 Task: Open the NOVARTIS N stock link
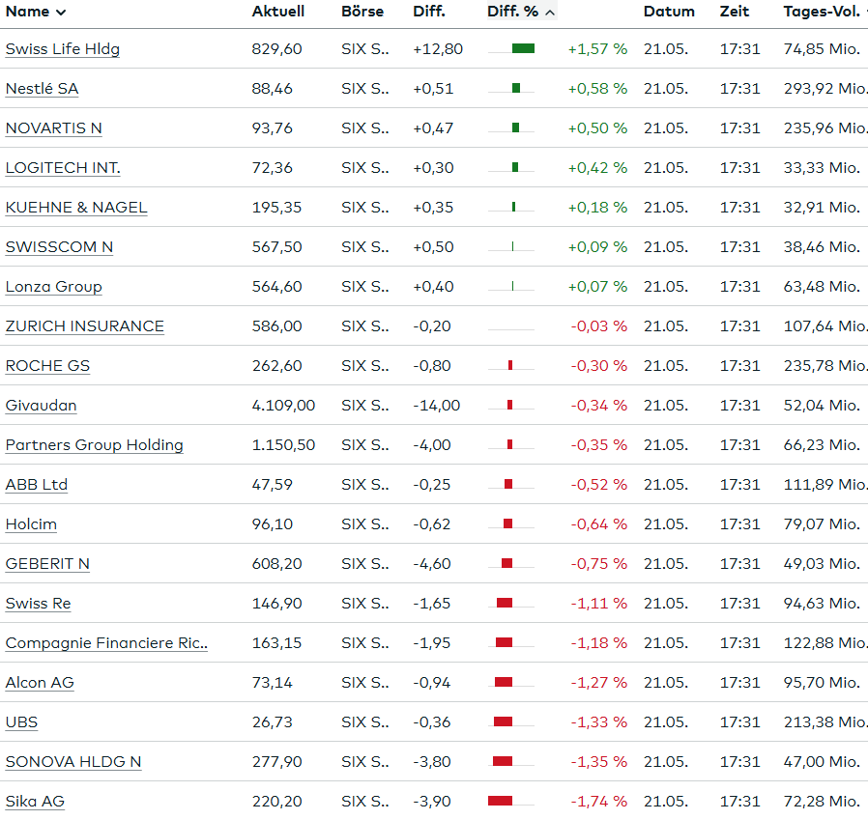[x=54, y=128]
